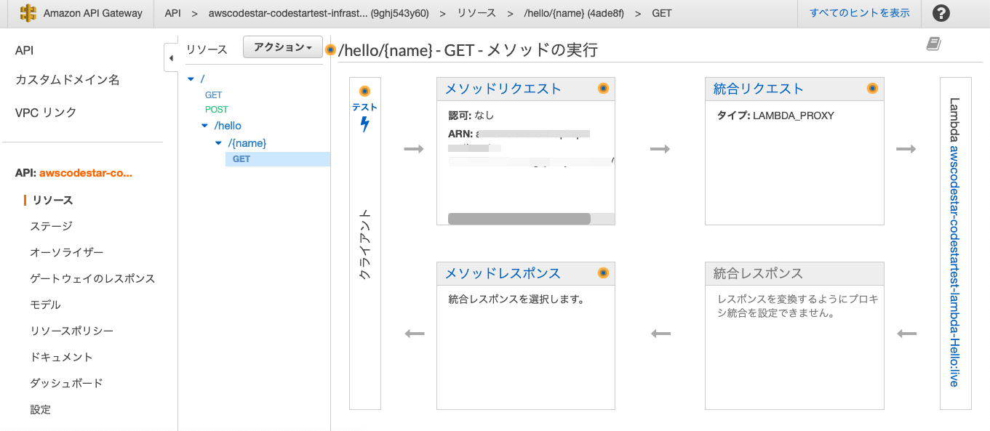Open リソースポリシー section
990x431 pixels.
[x=71, y=331]
